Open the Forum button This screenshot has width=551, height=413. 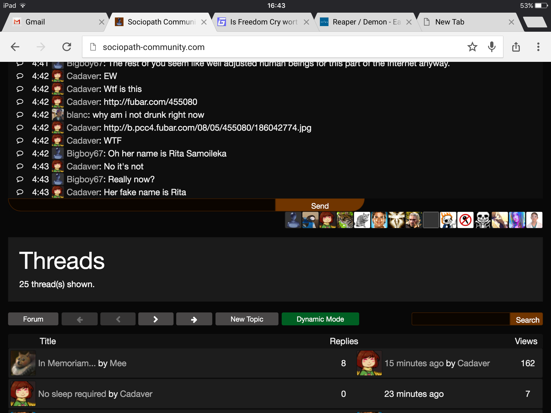[33, 319]
